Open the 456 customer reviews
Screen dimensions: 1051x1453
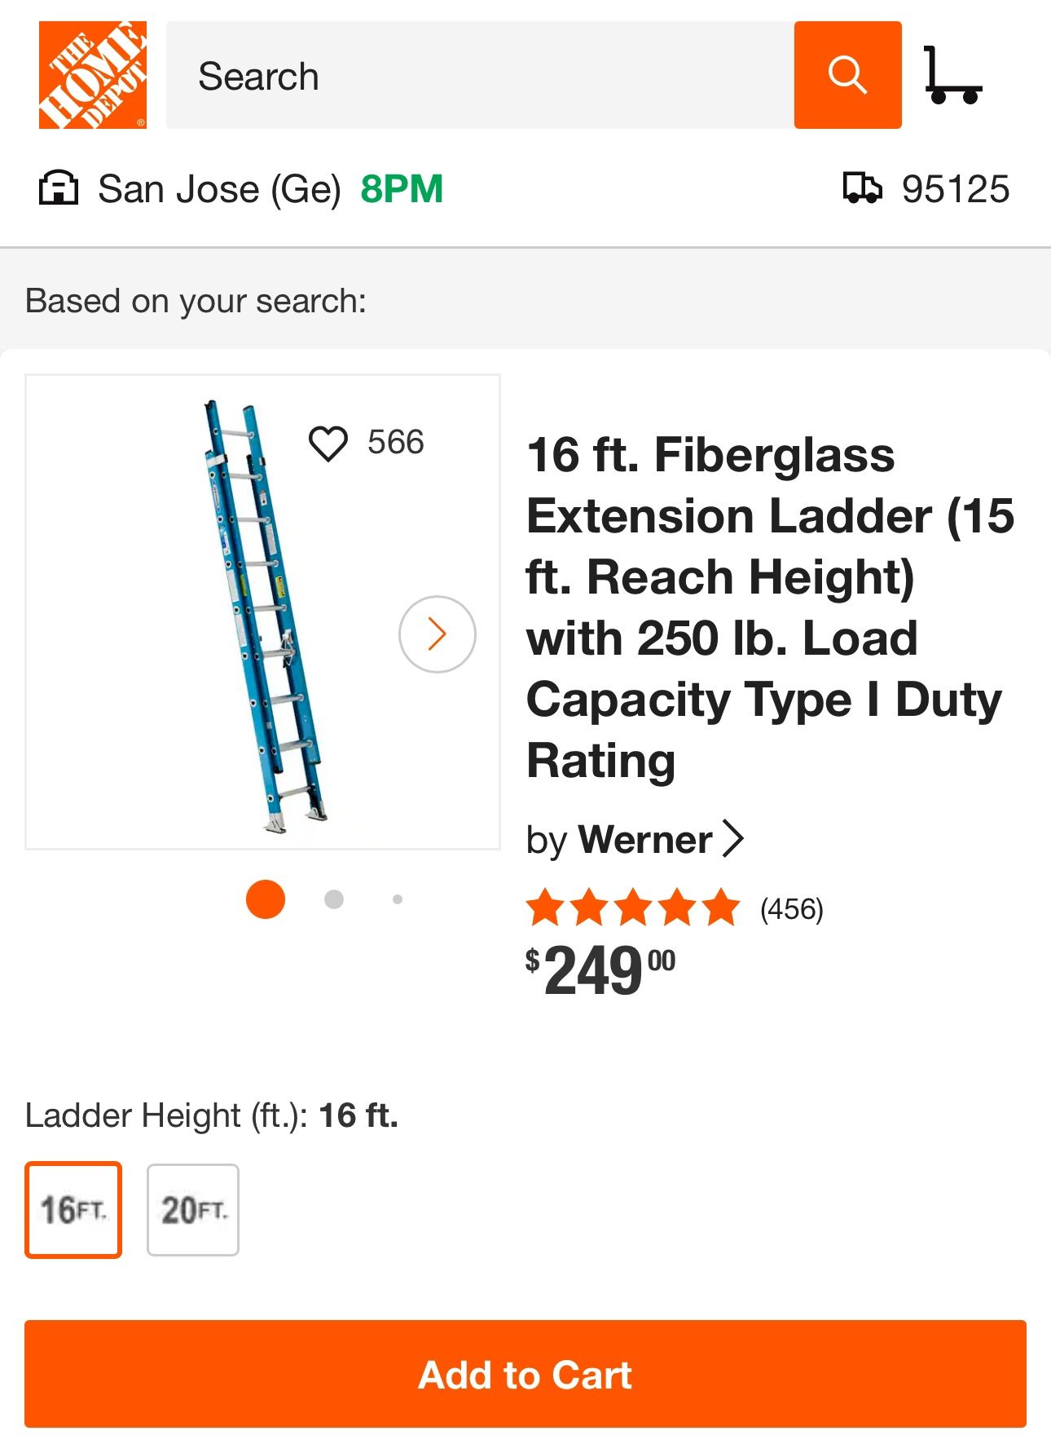click(x=791, y=908)
